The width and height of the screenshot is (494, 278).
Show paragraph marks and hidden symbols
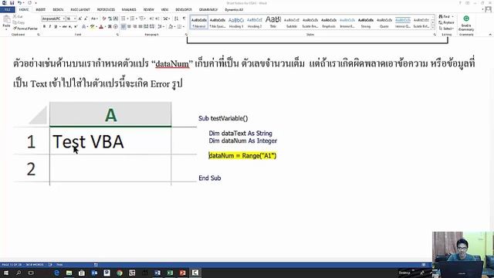pos(184,19)
